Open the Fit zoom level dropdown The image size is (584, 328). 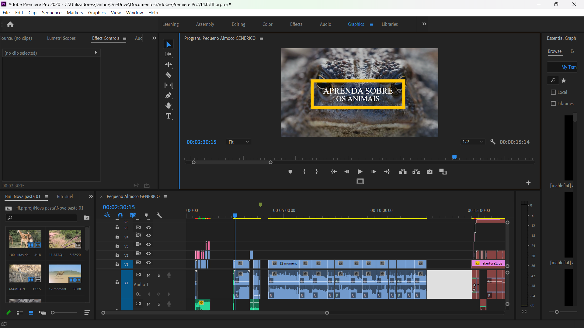coord(239,142)
